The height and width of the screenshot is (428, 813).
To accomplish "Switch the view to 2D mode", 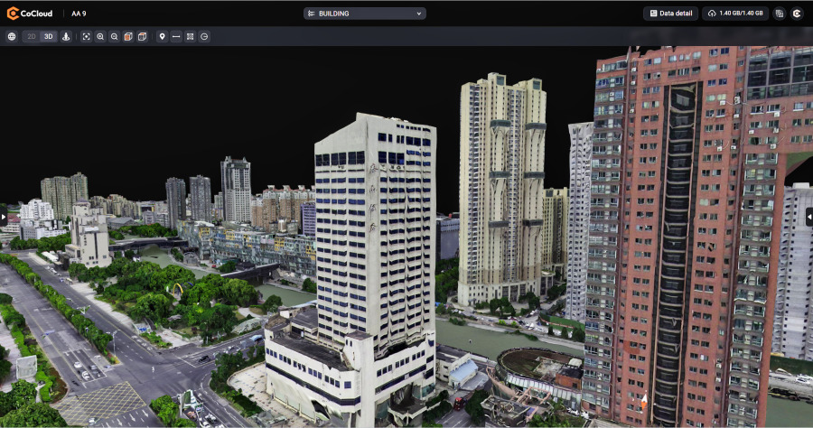I will [x=32, y=36].
